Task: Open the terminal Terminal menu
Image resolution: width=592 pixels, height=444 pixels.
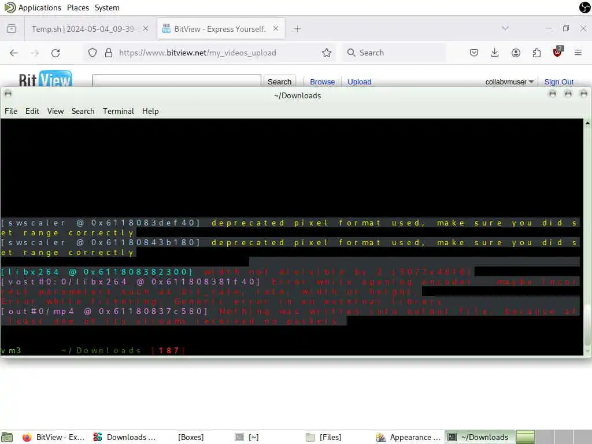Action: pos(118,111)
